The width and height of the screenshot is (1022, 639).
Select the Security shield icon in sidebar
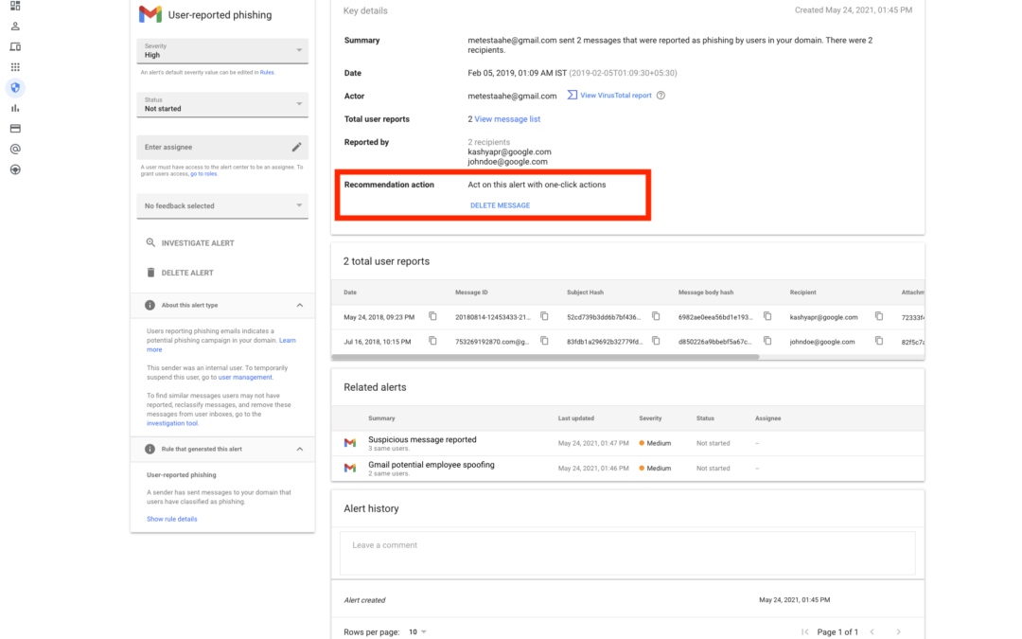click(x=15, y=87)
